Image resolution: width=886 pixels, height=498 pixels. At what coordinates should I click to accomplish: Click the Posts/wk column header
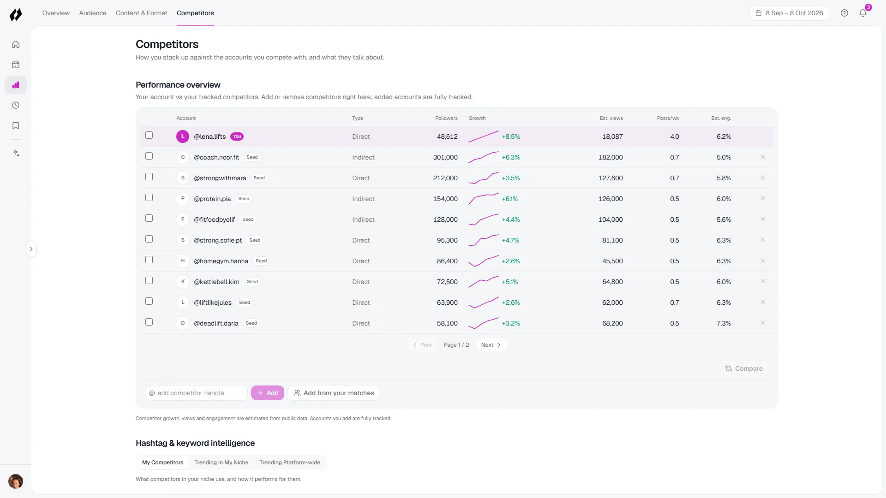coord(668,118)
